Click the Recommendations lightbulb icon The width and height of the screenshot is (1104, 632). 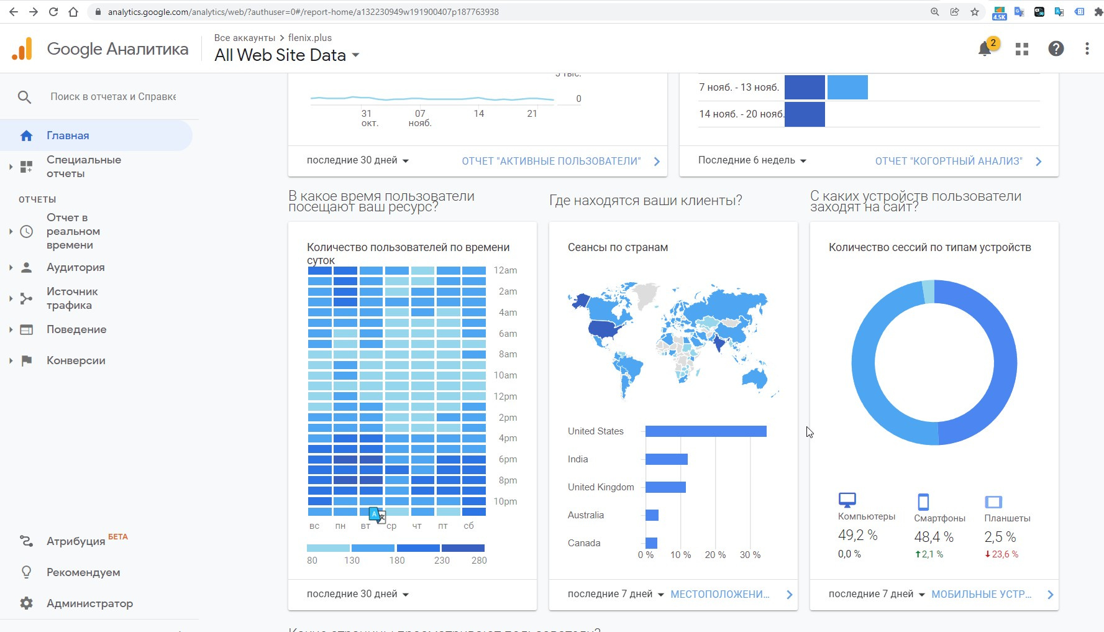(x=26, y=572)
